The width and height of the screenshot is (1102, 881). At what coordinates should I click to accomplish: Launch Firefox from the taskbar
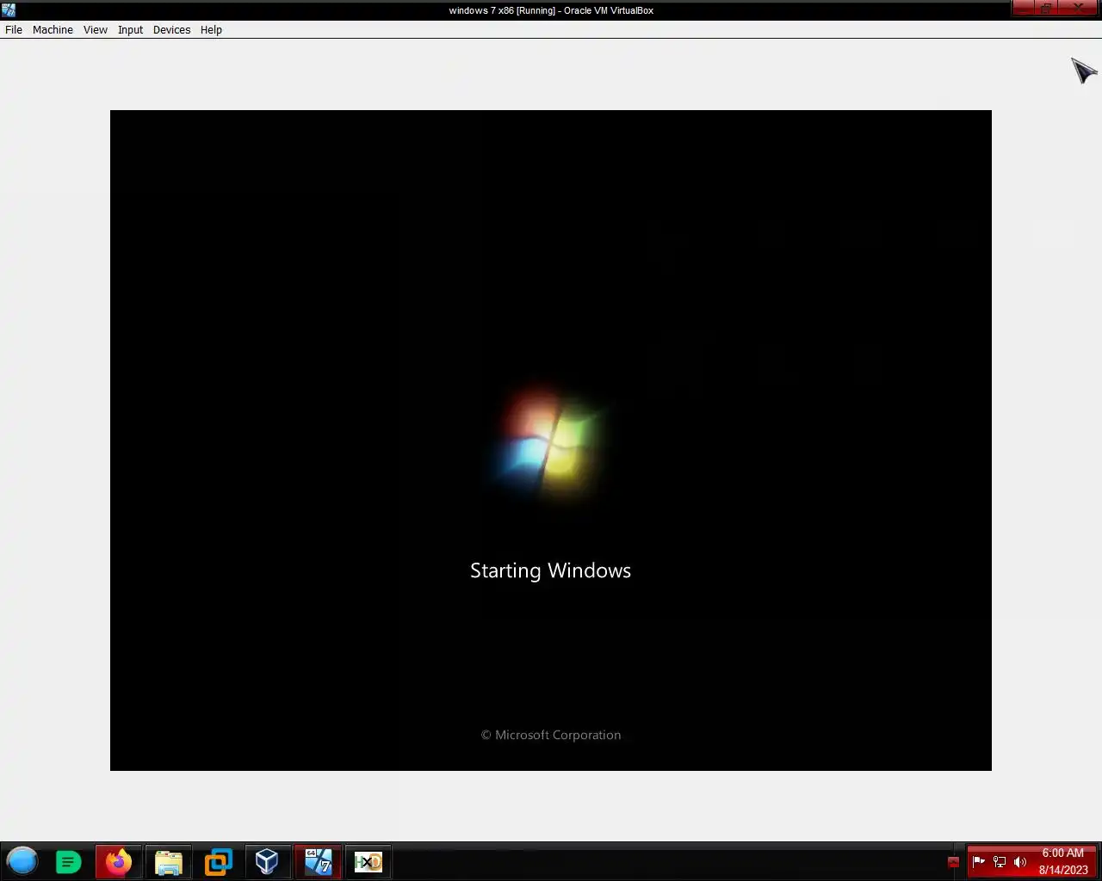point(119,861)
